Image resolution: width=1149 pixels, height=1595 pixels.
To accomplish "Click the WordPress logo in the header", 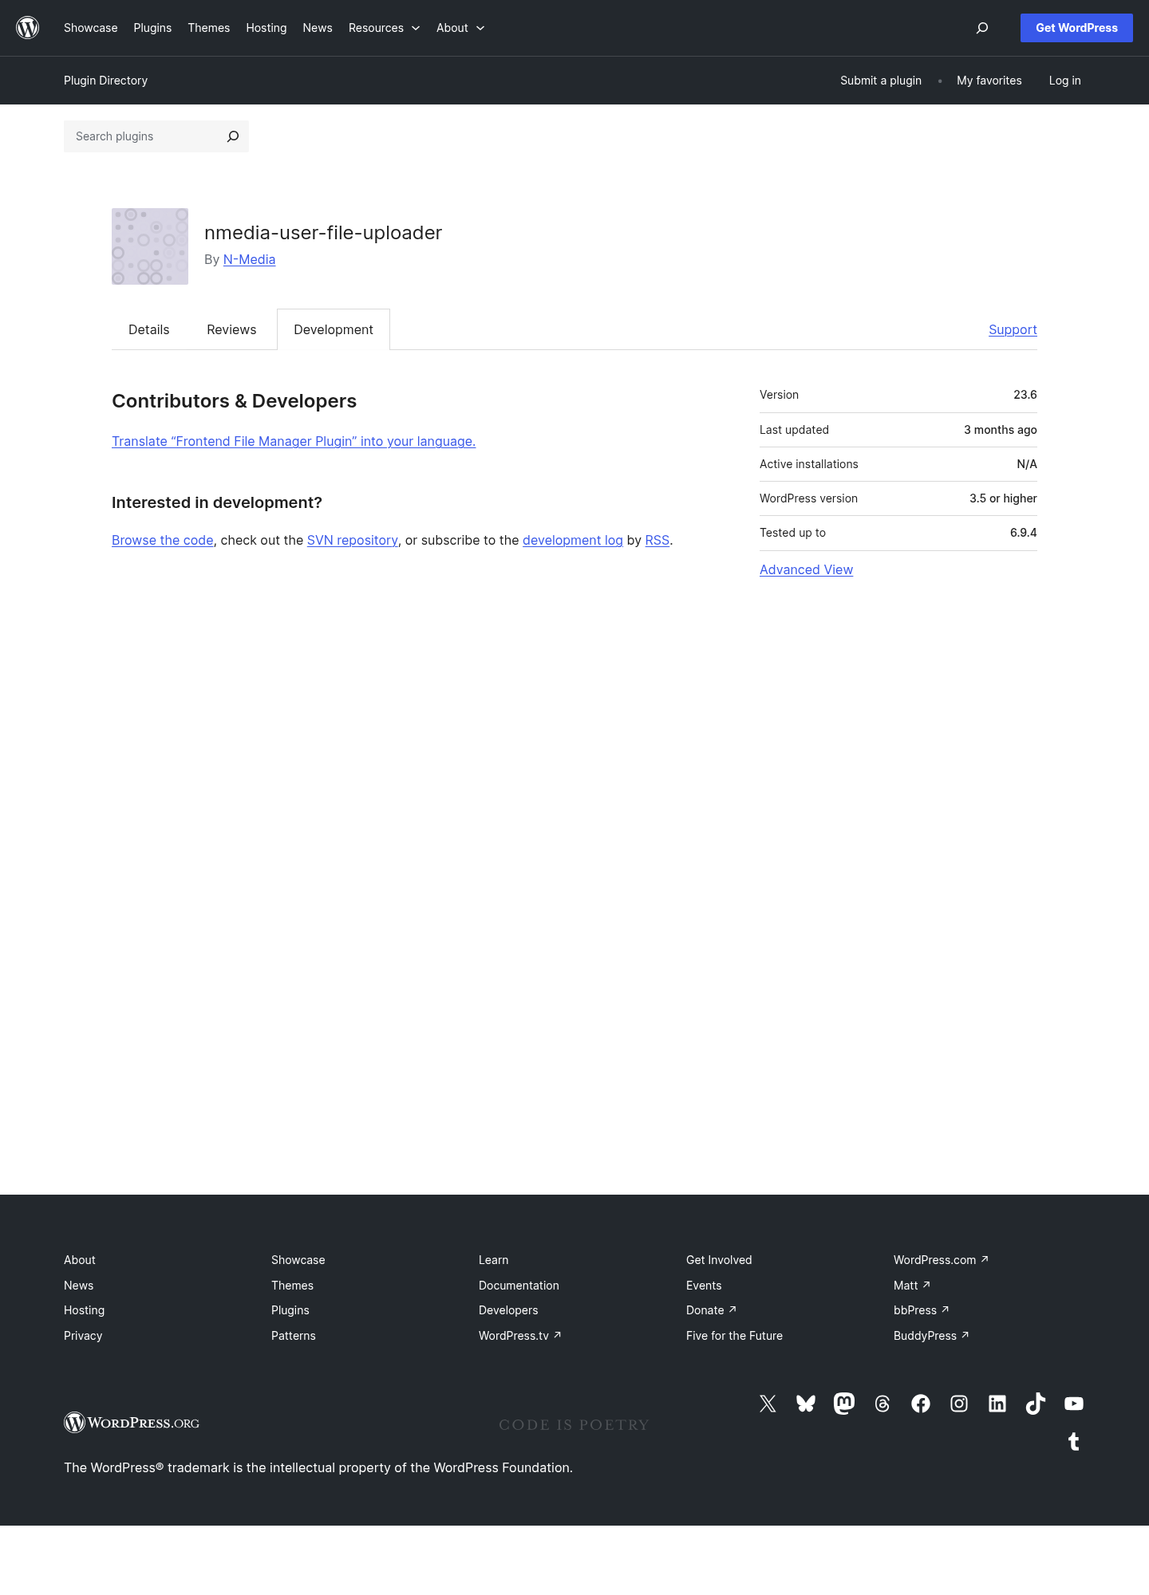I will pos(28,28).
